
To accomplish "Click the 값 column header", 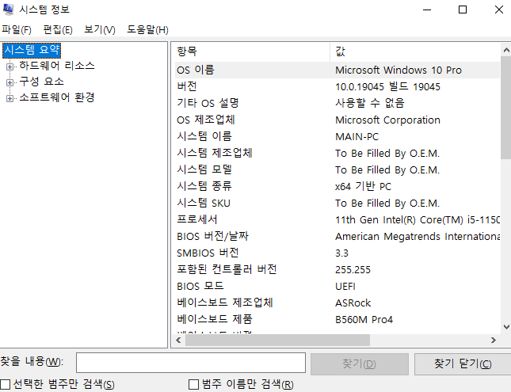I will coord(415,51).
